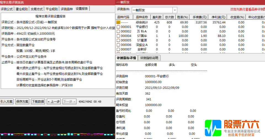
Task: Click 期末权益 value 1000000.00
Action: point(153,105)
